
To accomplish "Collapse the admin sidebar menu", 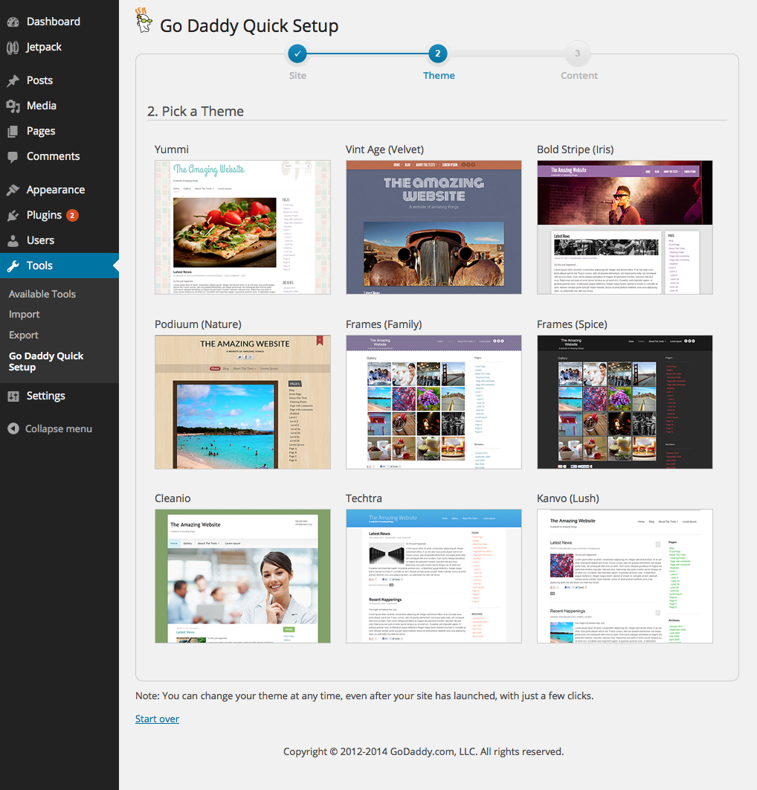I will click(x=50, y=428).
